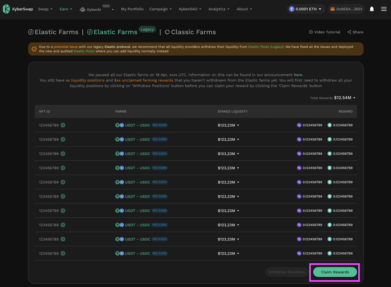This screenshot has height=287, width=391.
Task: Click the orange info icon in warning banner
Action: pos(34,49)
